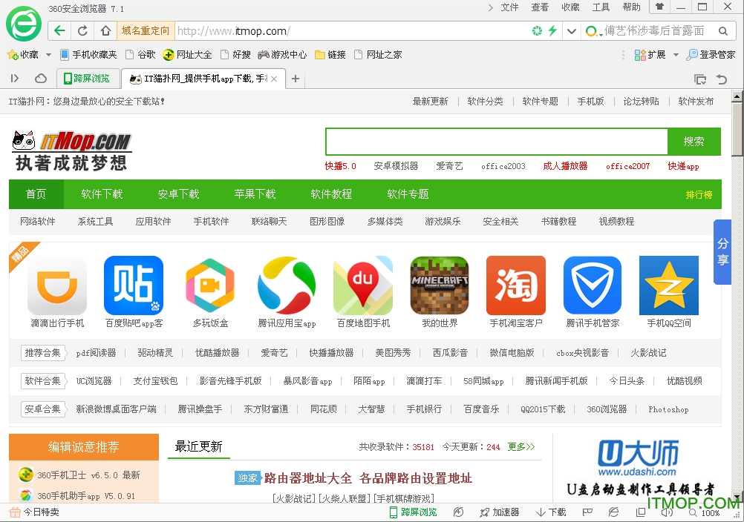
Task: Open 系统工具 category link
Action: click(x=95, y=221)
